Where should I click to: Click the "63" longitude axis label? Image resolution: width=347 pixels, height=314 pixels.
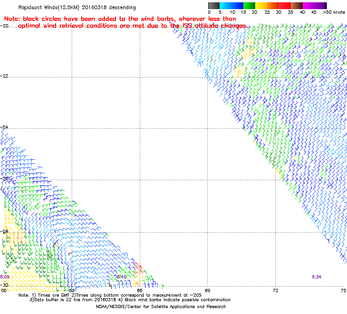point(72,290)
